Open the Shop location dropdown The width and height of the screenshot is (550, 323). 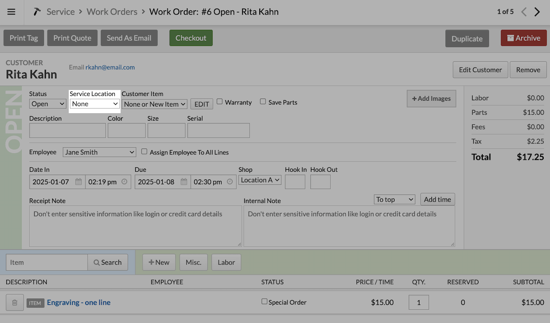click(x=260, y=180)
